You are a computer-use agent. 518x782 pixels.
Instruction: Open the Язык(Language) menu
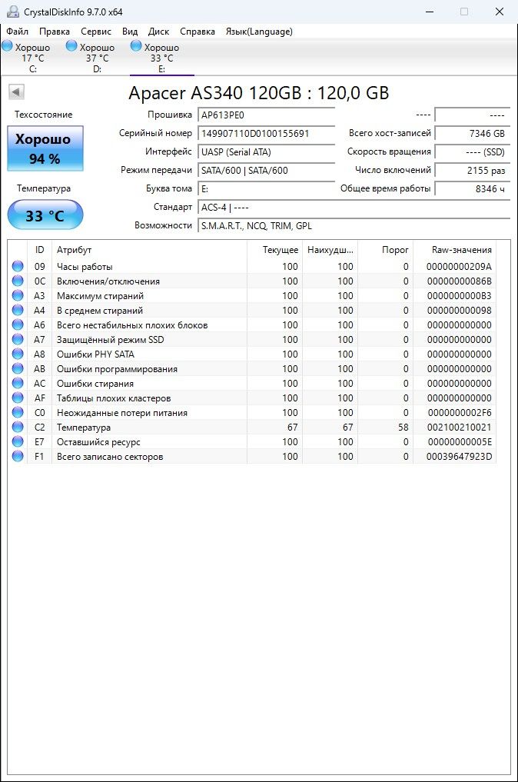point(259,32)
